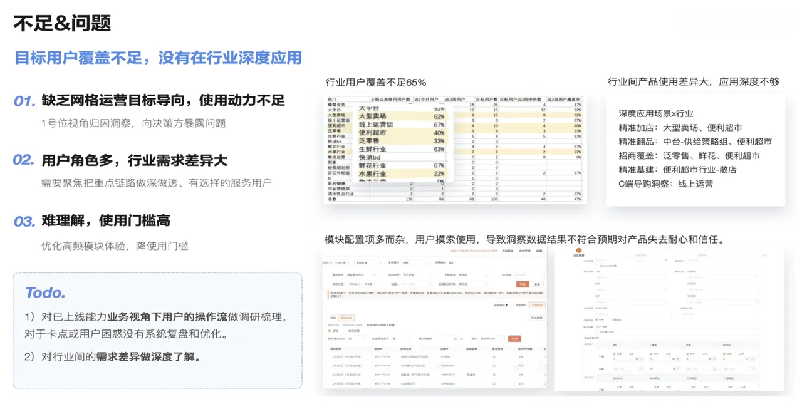
Task: Click the 近30天销量 column header in the activity table
Action: tap(525, 349)
